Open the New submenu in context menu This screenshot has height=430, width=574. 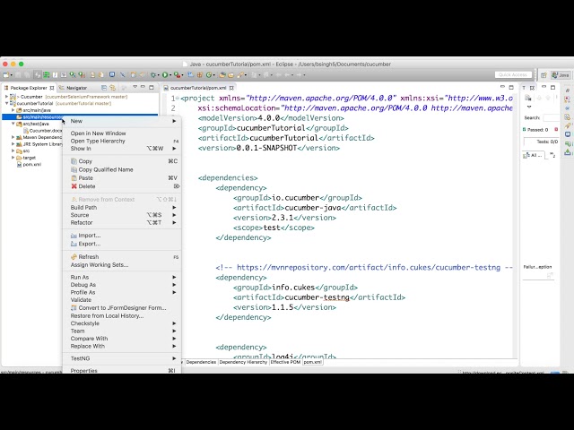click(122, 121)
